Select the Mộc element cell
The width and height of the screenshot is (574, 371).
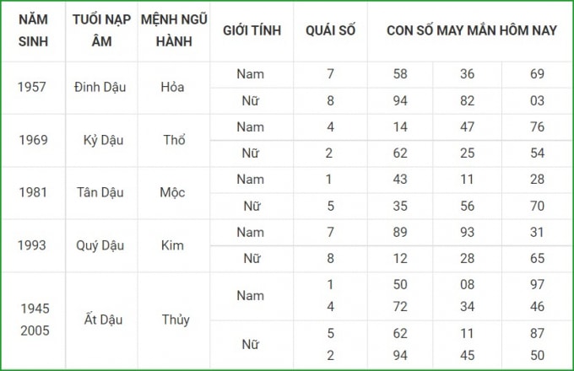[172, 192]
